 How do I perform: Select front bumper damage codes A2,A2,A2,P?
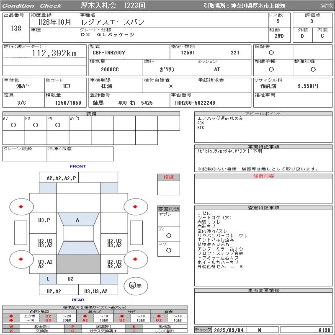pos(61,178)
